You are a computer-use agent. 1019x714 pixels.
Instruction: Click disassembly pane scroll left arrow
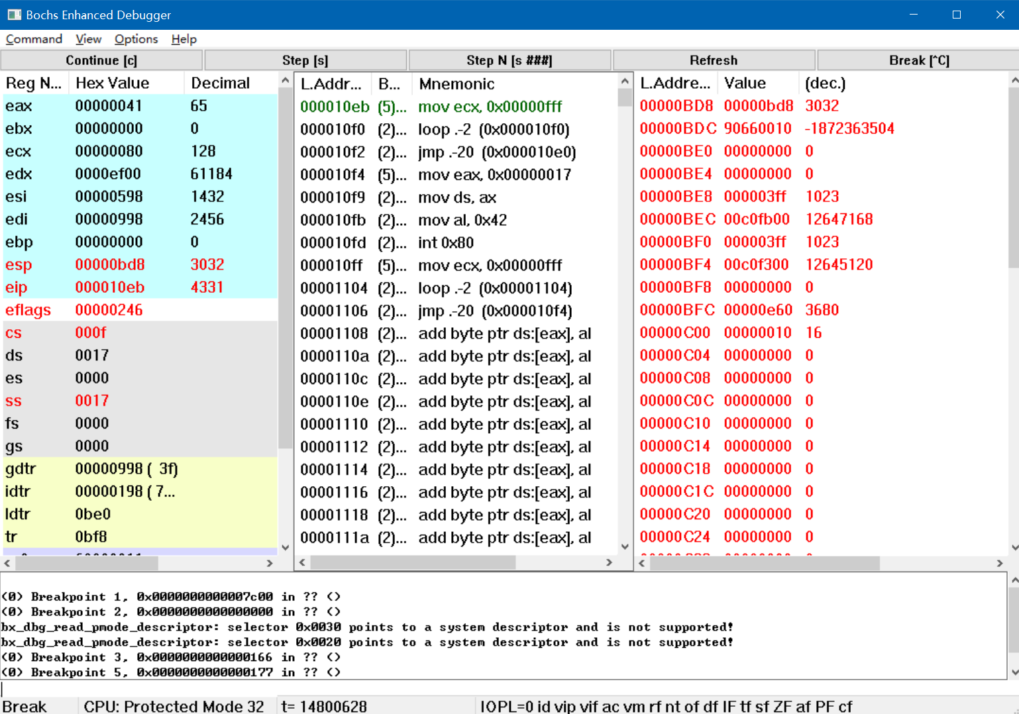tap(303, 562)
